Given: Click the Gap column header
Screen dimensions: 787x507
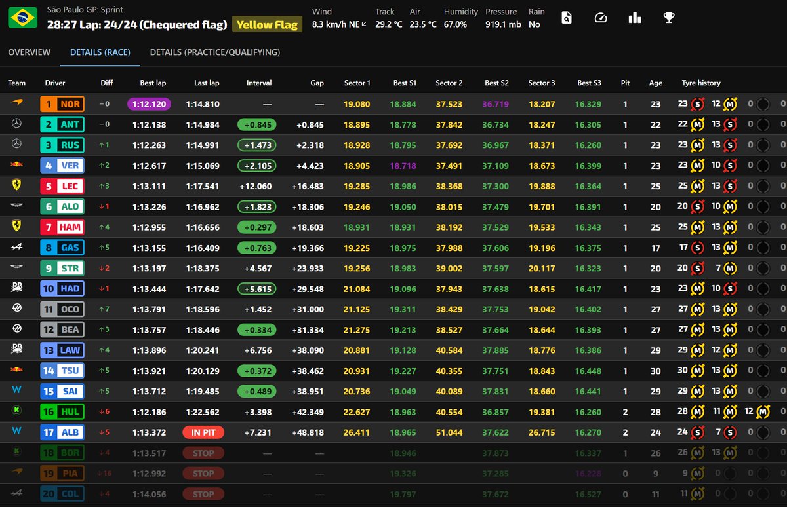Looking at the screenshot, I should tap(317, 83).
